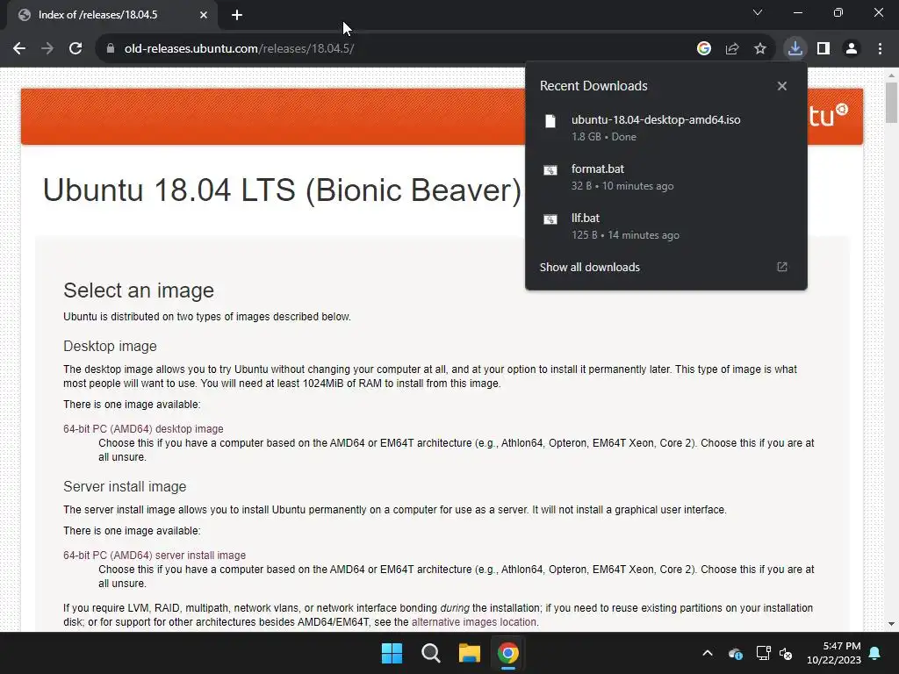Screen dimensions: 899x674
Task: Bookmark this tab with star icon
Action: point(760,49)
